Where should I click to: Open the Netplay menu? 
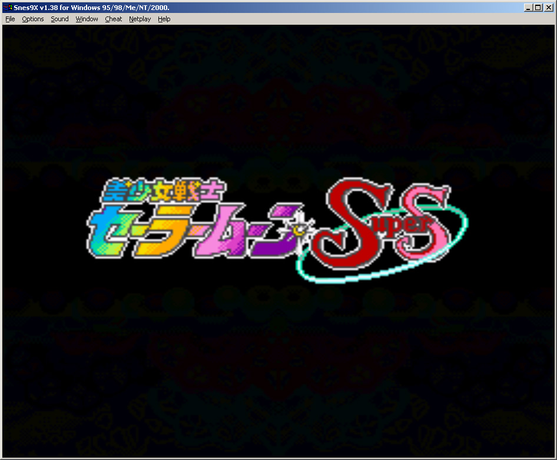[x=140, y=19]
